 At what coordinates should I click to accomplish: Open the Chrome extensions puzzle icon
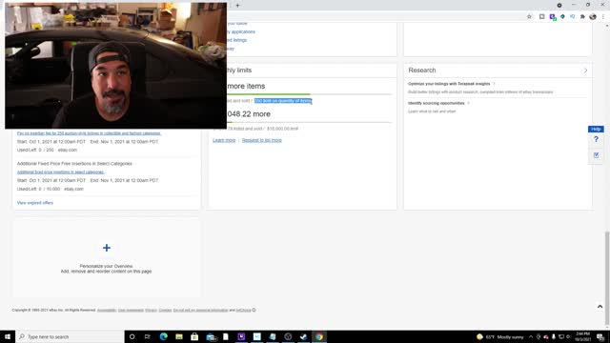[x=582, y=17]
